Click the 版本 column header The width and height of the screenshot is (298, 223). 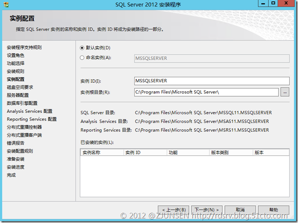point(271,153)
